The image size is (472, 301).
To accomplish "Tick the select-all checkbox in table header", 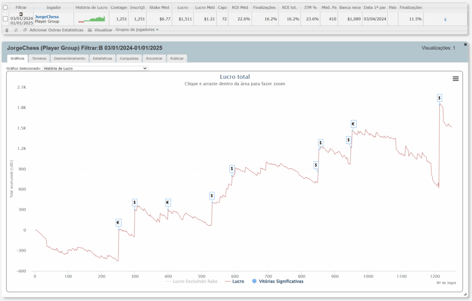I will pos(5,7).
